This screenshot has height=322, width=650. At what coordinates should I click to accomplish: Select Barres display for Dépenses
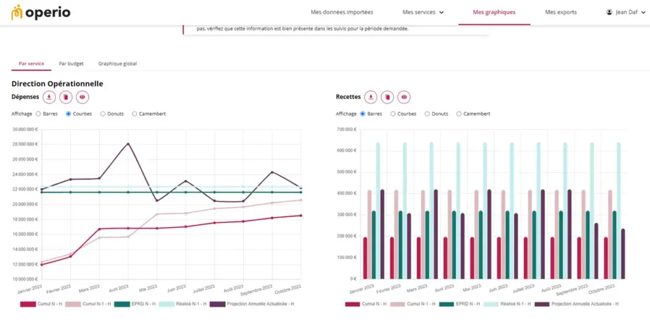pyautogui.click(x=39, y=114)
